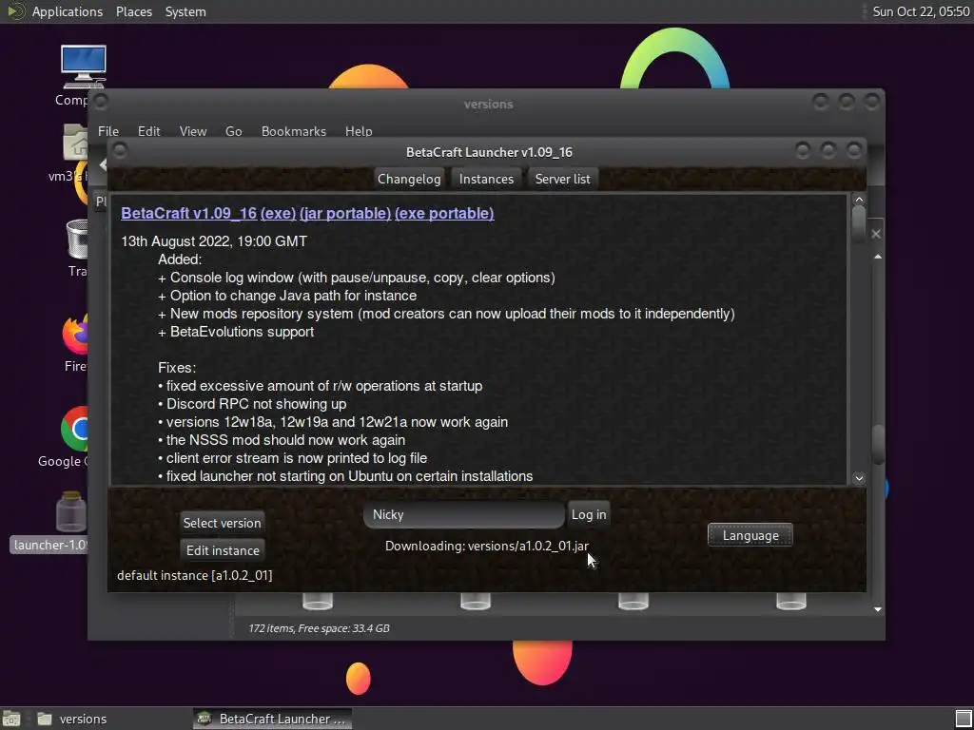Open Edit menu in versions window
974x730 pixels.
pyautogui.click(x=149, y=131)
